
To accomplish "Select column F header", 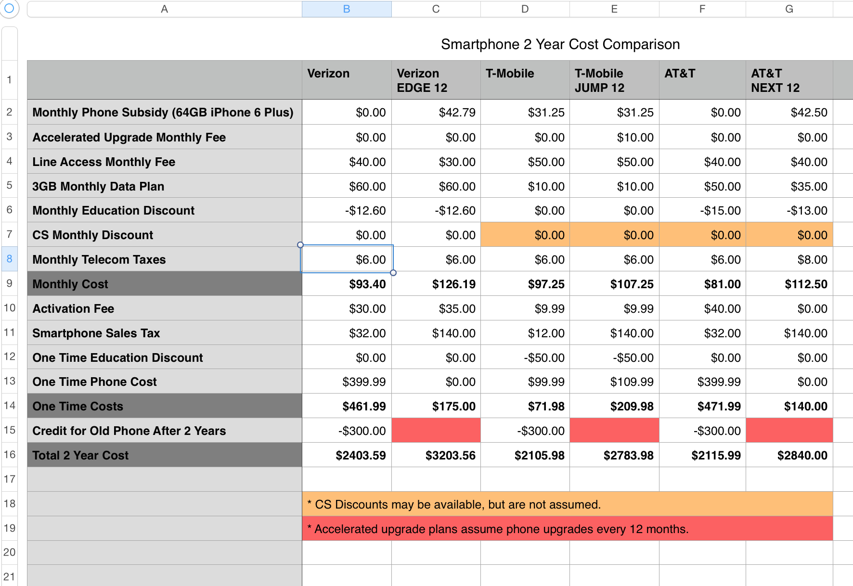I will (702, 9).
